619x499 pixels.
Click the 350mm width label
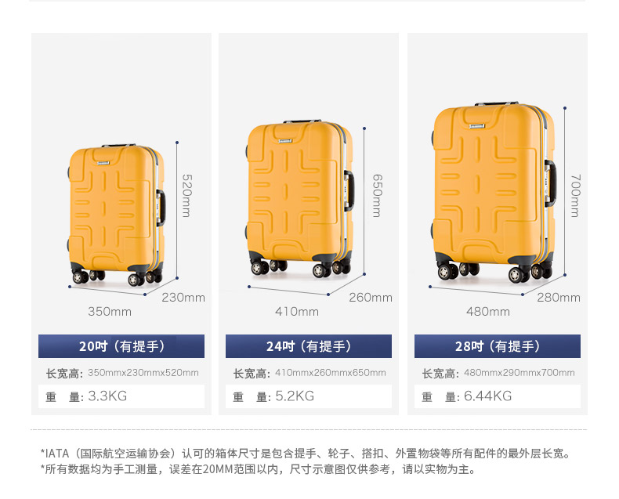(110, 312)
